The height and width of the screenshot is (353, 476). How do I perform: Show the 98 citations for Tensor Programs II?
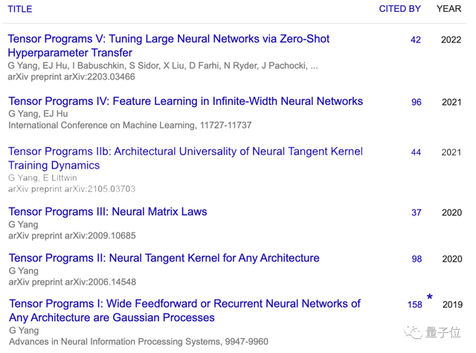point(416,259)
